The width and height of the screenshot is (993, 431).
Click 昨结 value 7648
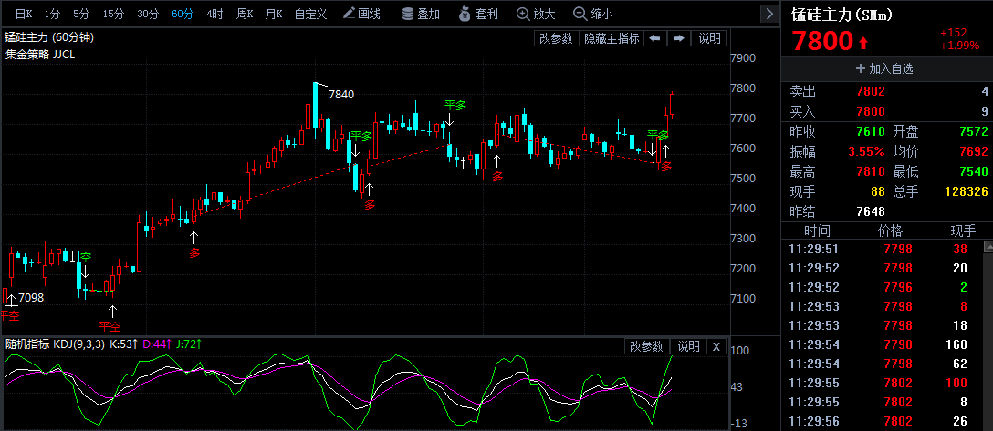[871, 211]
